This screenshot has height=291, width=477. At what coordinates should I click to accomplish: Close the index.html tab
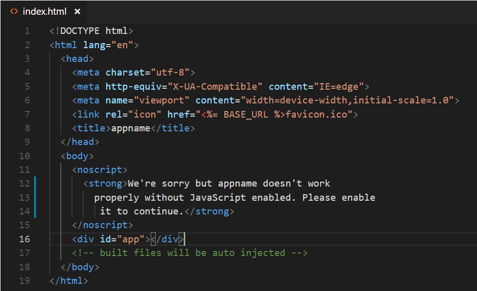(77, 11)
